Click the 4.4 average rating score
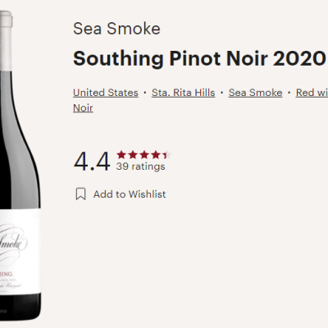This screenshot has height=328, width=328. coord(92,162)
